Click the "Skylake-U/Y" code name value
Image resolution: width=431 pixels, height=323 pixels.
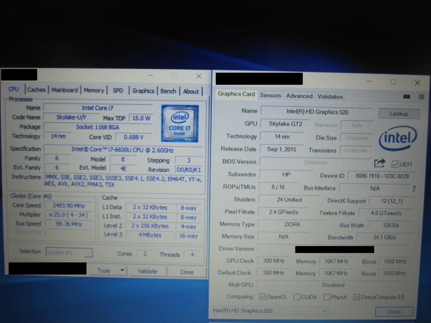(71, 117)
